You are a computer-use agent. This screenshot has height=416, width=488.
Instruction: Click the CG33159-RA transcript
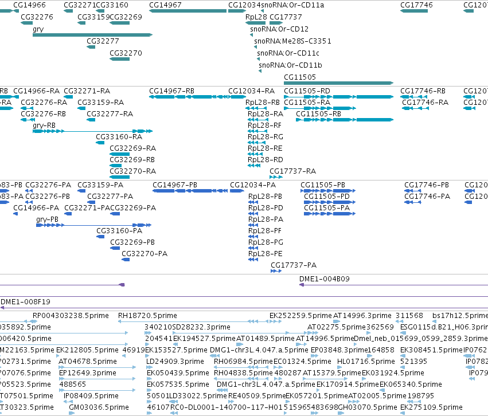pos(81,108)
